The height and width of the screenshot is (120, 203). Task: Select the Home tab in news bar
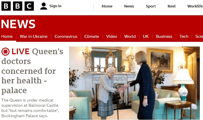(x=7, y=36)
